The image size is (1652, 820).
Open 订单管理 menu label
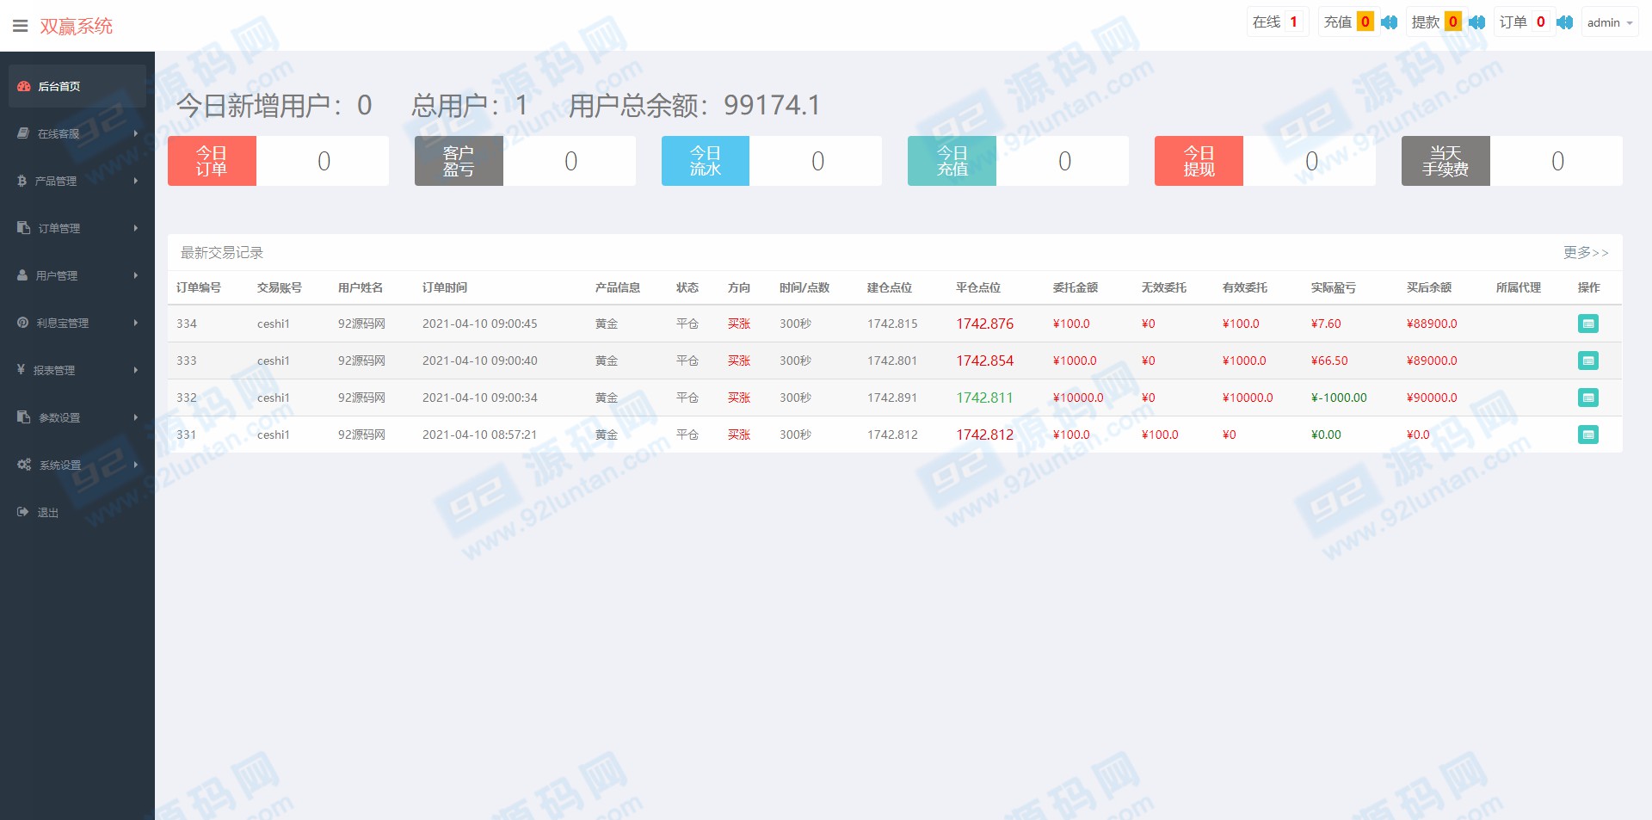click(x=59, y=228)
